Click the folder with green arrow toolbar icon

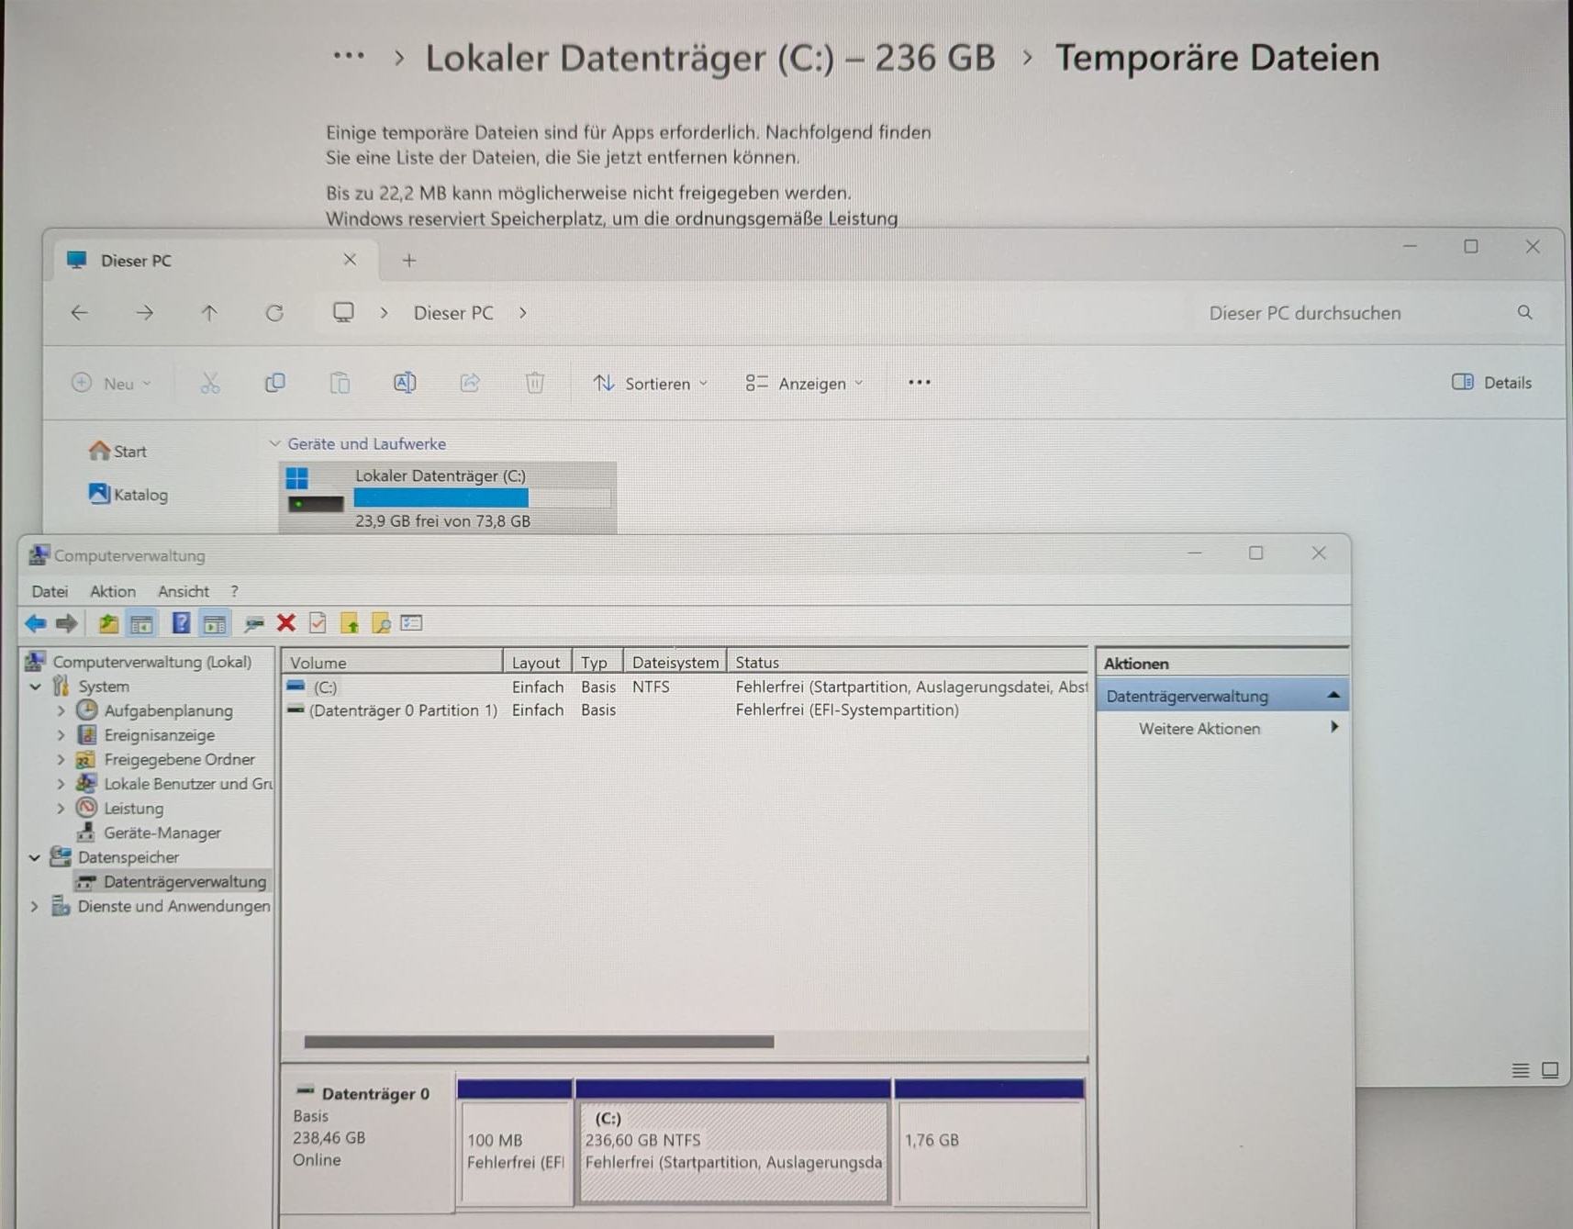(350, 624)
